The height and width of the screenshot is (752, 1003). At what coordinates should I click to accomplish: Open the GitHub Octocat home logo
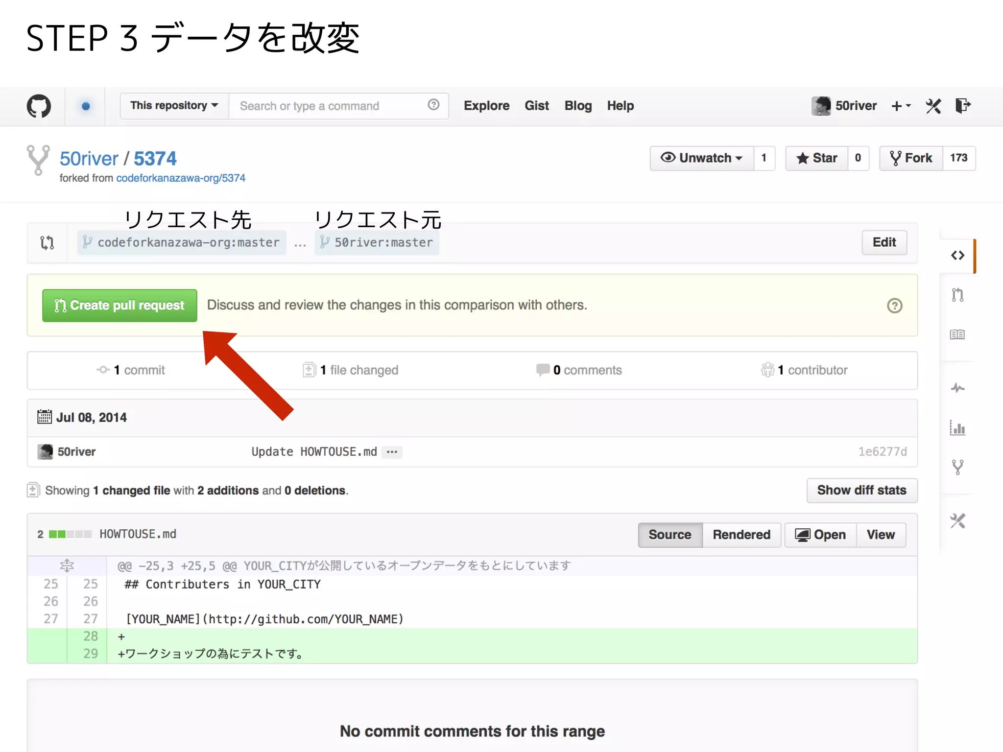tap(39, 106)
